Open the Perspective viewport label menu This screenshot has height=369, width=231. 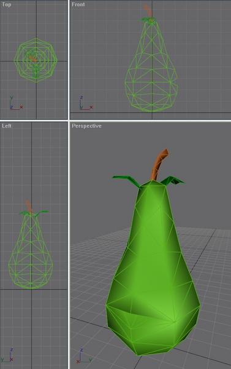87,126
